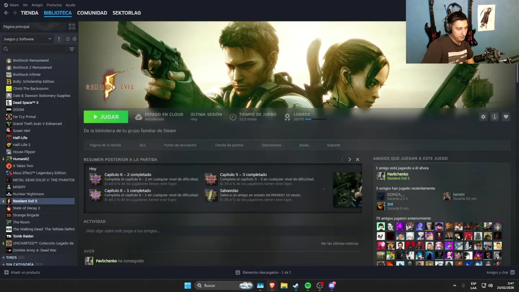Open Brave browser from taskbar
Viewport: 519px width, 292px height.
point(272,286)
